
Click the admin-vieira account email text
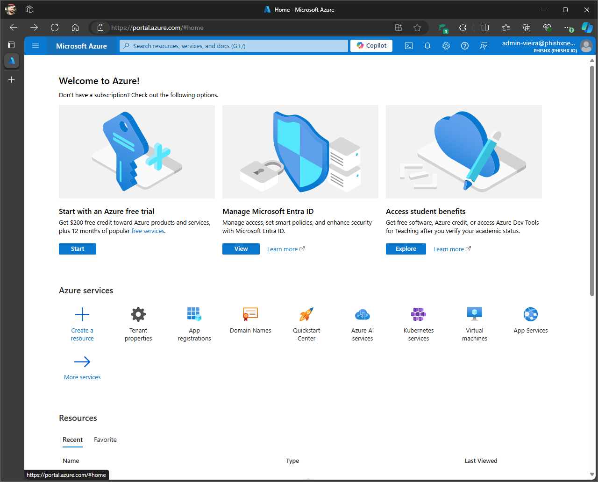pos(539,43)
